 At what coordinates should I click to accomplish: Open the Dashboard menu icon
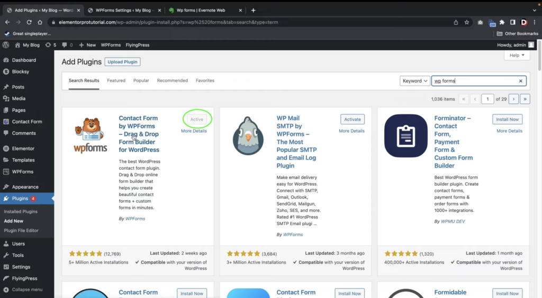[6, 60]
